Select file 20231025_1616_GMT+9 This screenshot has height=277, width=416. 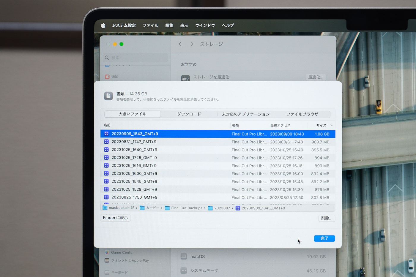pos(218,166)
